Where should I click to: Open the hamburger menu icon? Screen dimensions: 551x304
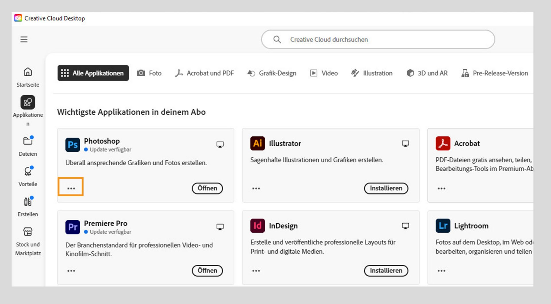click(x=24, y=39)
